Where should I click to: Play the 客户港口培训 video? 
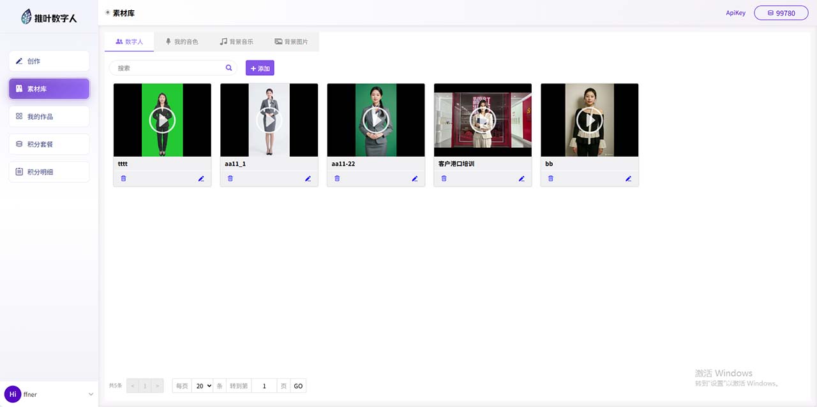click(483, 120)
